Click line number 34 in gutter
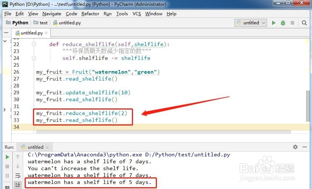312x189 pixels. coord(16,127)
